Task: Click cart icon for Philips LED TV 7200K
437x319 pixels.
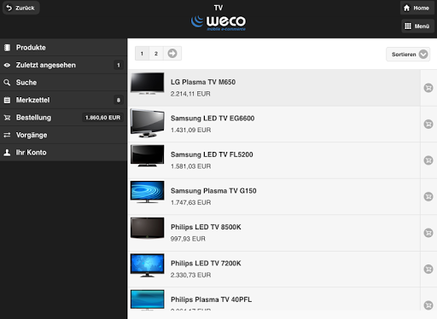Action: click(x=428, y=269)
